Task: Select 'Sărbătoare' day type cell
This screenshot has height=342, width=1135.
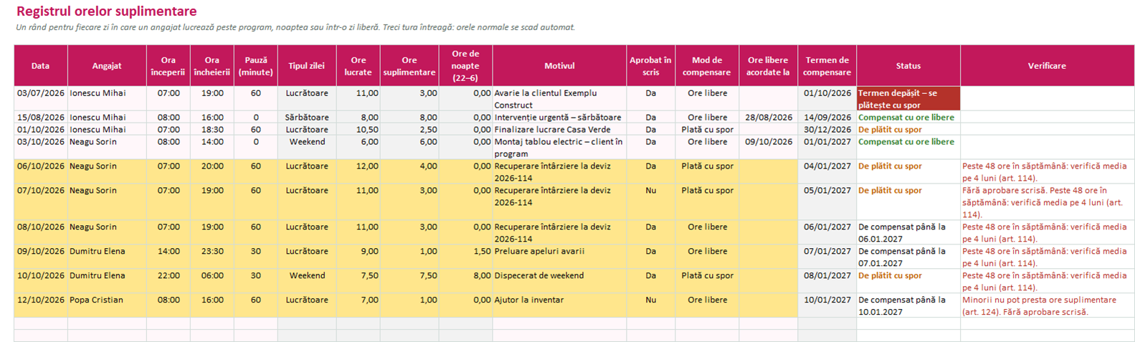Action: [307, 118]
